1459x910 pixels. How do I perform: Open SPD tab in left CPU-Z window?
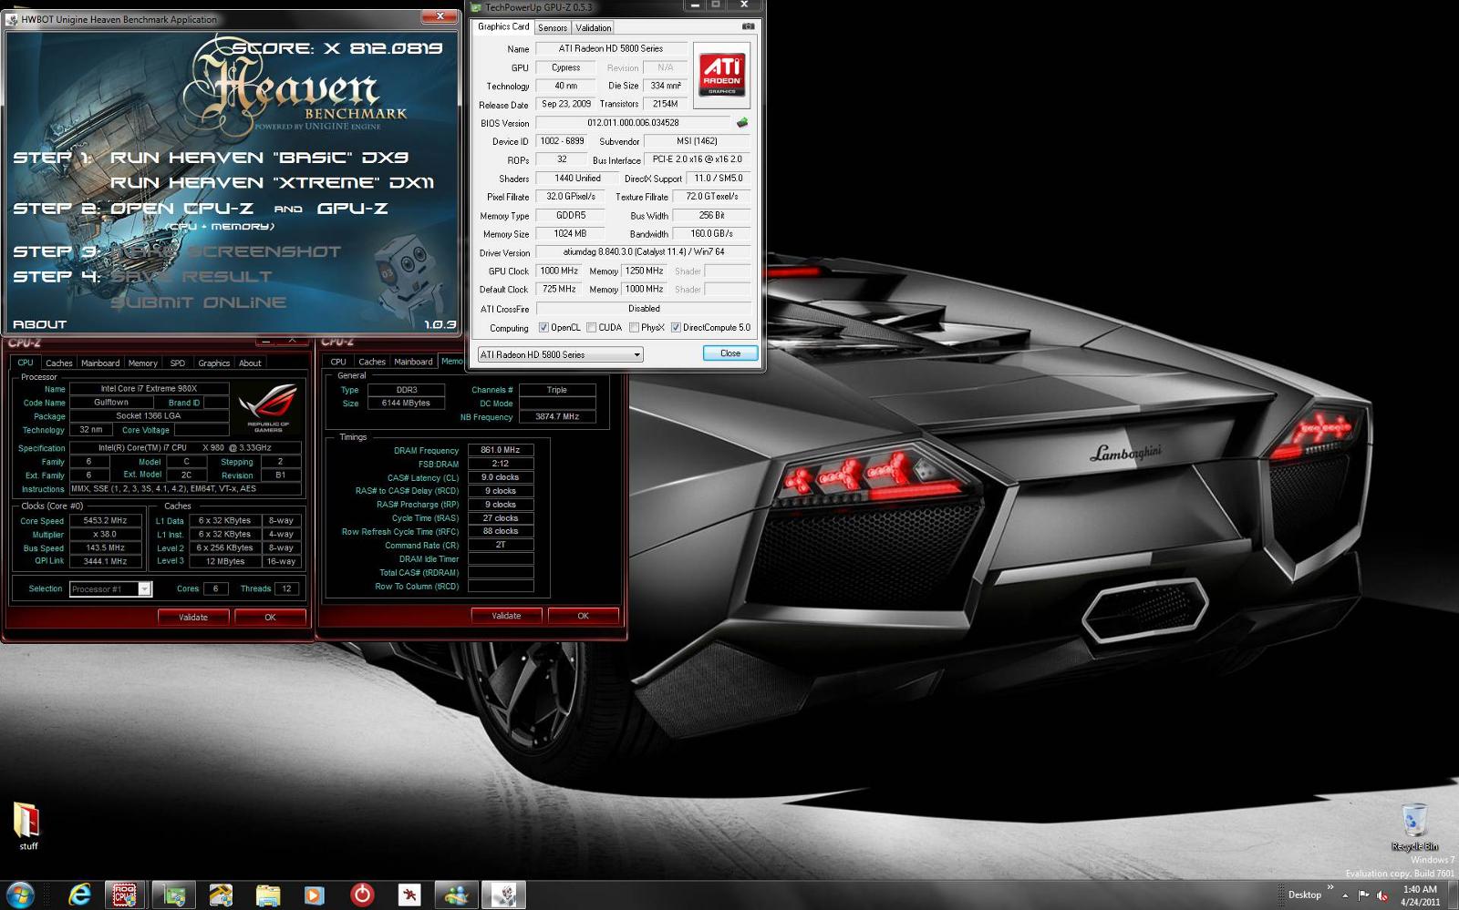pos(178,363)
